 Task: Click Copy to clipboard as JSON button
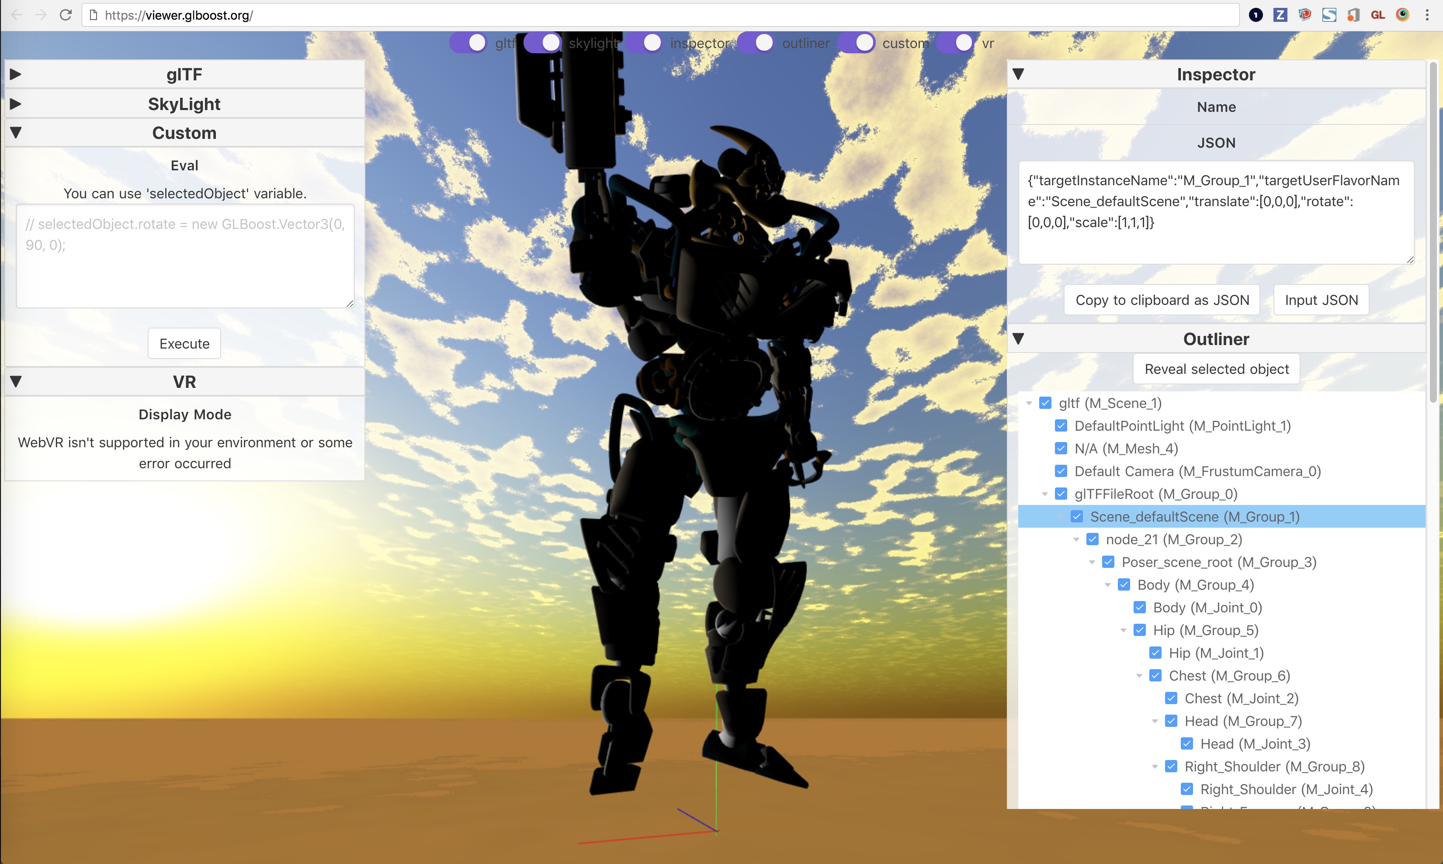pyautogui.click(x=1161, y=299)
